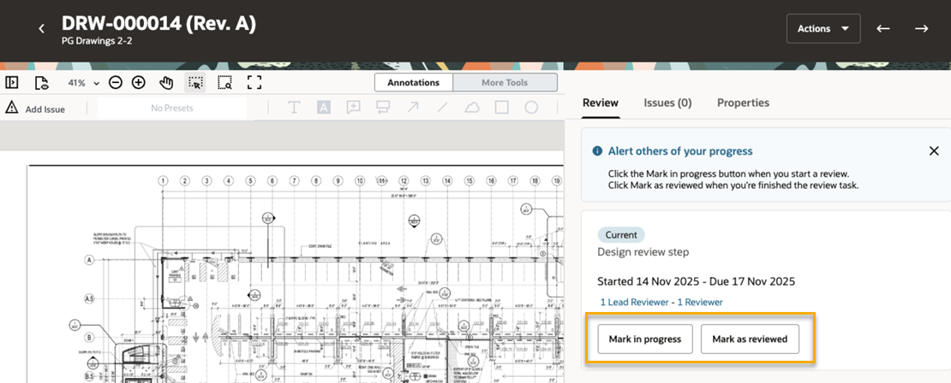Screen dimensions: 951x383
Task: Open the 1 Lead Reviewer link
Action: pos(635,302)
